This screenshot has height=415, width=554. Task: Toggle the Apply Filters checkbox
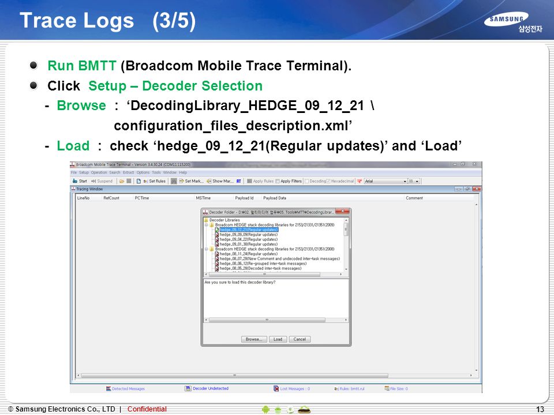[x=278, y=181]
